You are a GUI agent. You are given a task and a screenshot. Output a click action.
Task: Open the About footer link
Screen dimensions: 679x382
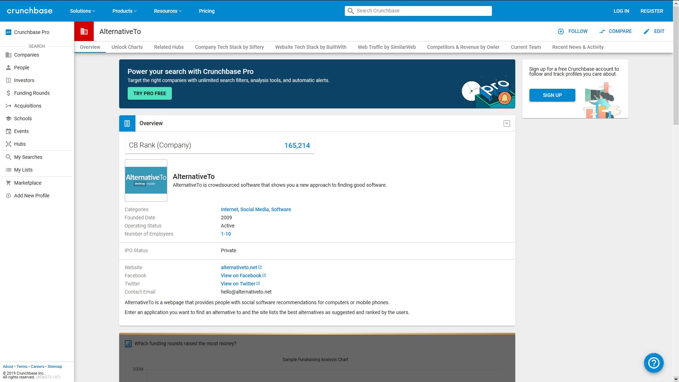(x=8, y=366)
